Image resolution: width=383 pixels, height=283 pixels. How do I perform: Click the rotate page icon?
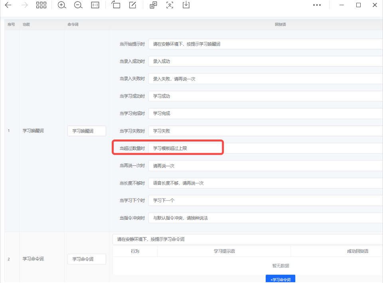(x=116, y=5)
